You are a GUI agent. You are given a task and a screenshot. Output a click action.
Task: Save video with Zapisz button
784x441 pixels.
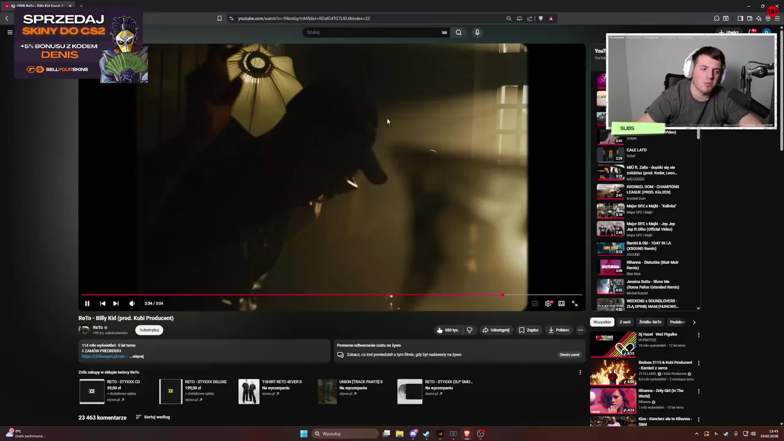[x=529, y=330]
